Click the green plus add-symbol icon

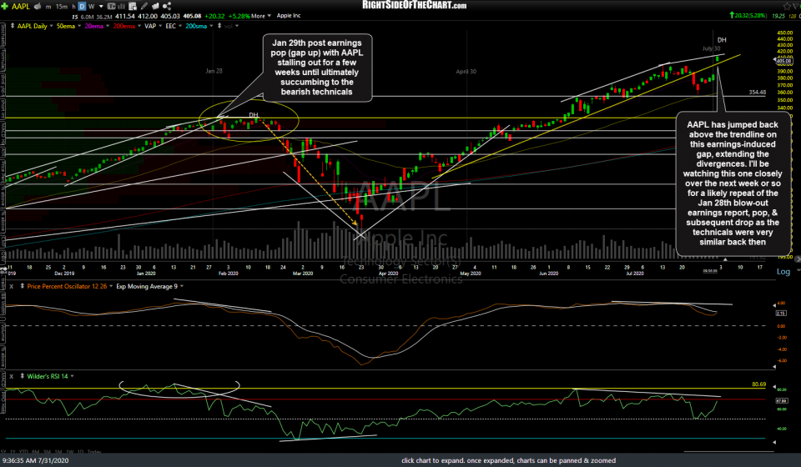click(x=5, y=6)
